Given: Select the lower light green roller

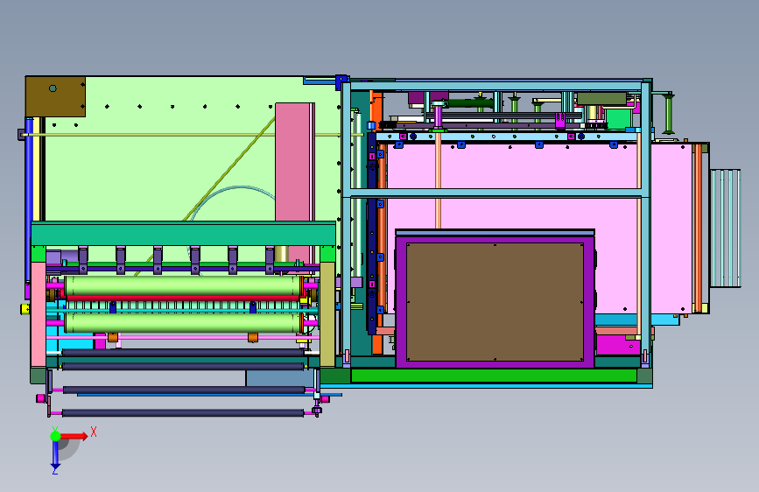Looking at the screenshot, I should (x=182, y=322).
